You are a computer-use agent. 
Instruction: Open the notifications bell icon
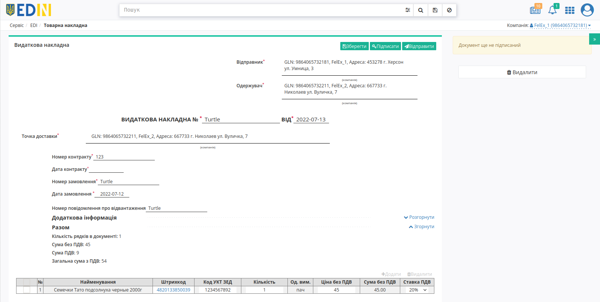tap(553, 9)
